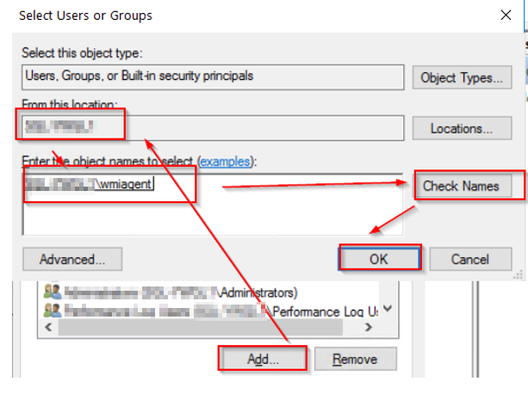
Task: Cancel the Select Users dialog
Action: (x=470, y=259)
